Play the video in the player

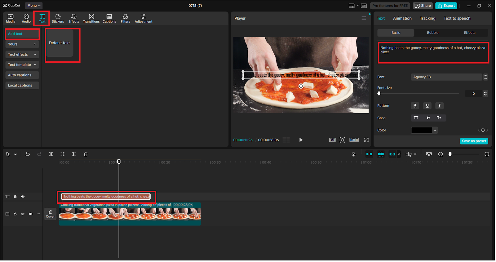pyautogui.click(x=301, y=140)
